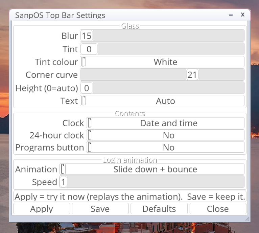The height and width of the screenshot is (233, 259).
Task: Click the Close button at the bottom
Action: pos(218,209)
